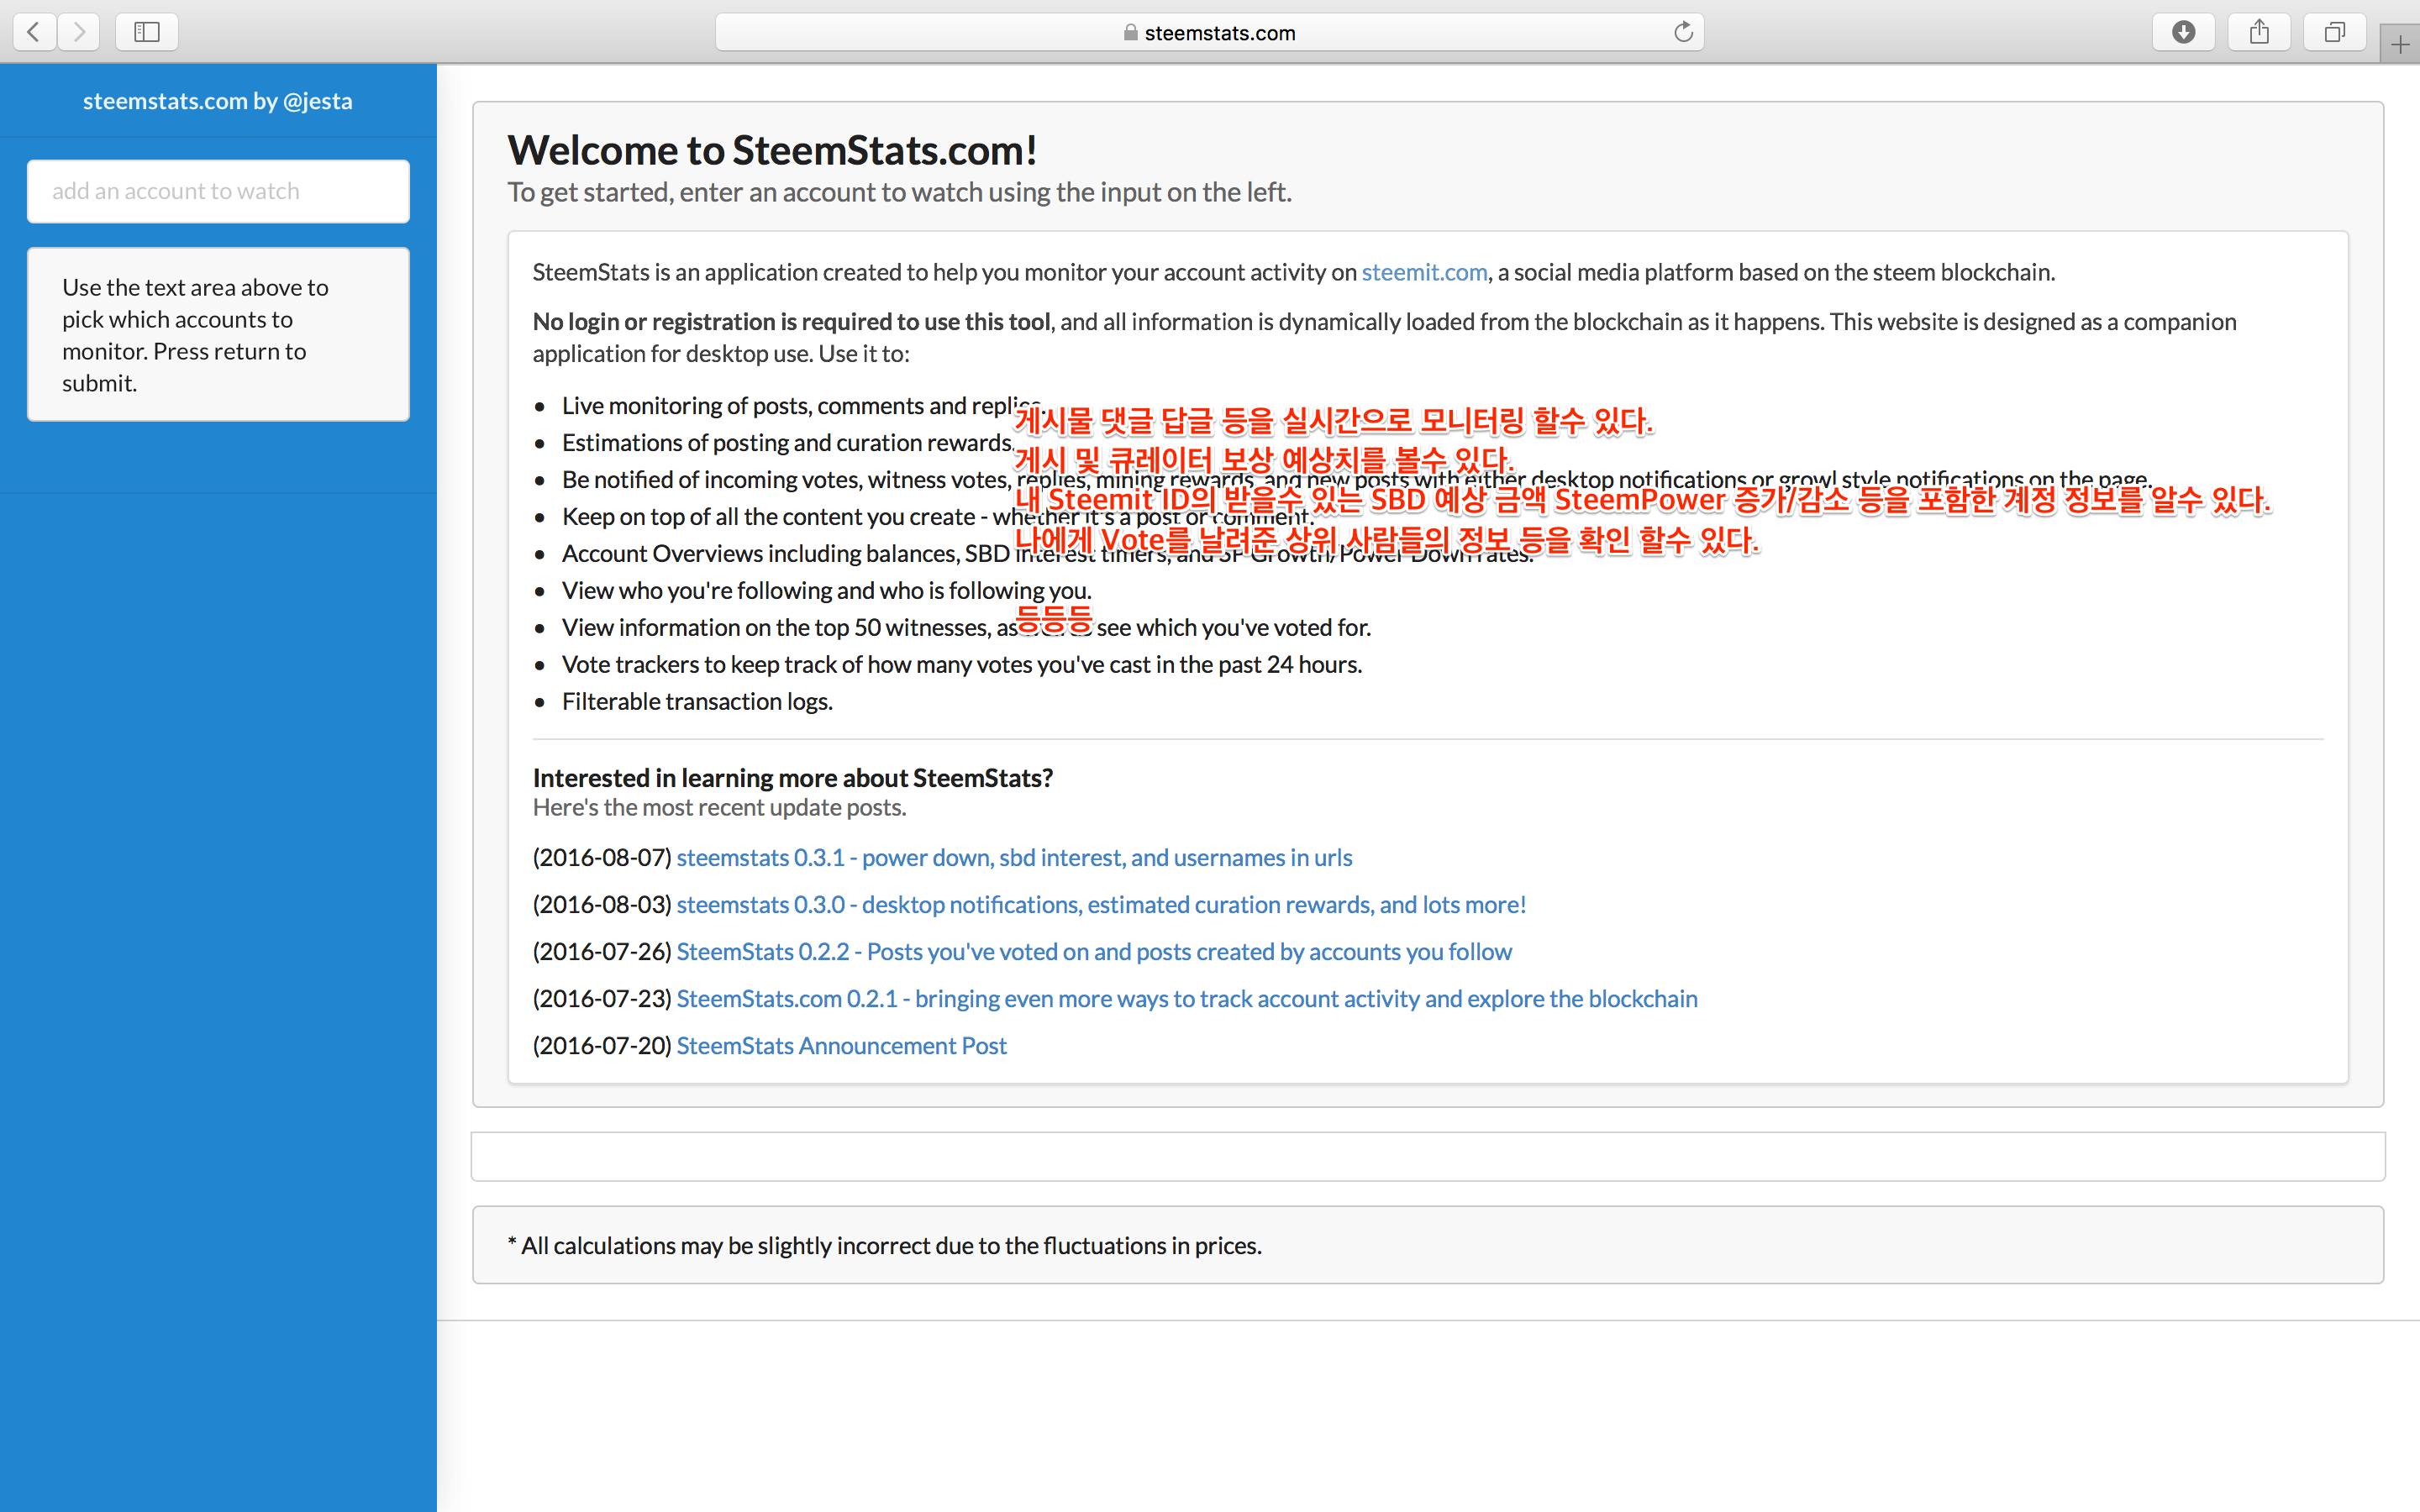Click the 'To get started, enter an account' subtitle

click(900, 192)
